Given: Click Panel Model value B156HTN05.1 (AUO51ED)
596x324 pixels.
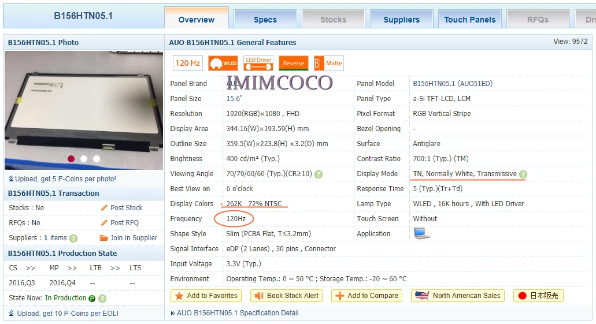Looking at the screenshot, I should 453,84.
